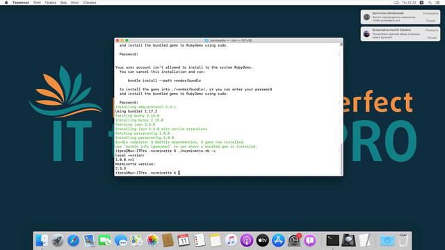
Task: Open Reminders list icon in Dock
Action: tap(200, 240)
